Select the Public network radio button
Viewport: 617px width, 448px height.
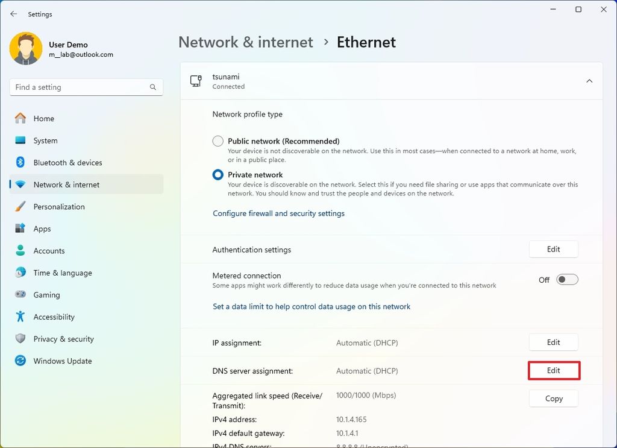coord(217,140)
